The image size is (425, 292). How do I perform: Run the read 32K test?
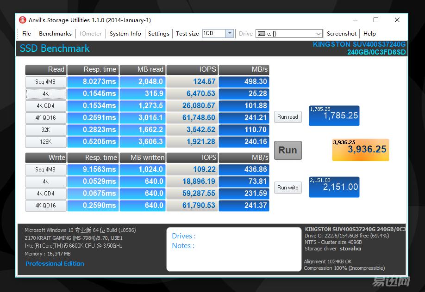click(45, 130)
